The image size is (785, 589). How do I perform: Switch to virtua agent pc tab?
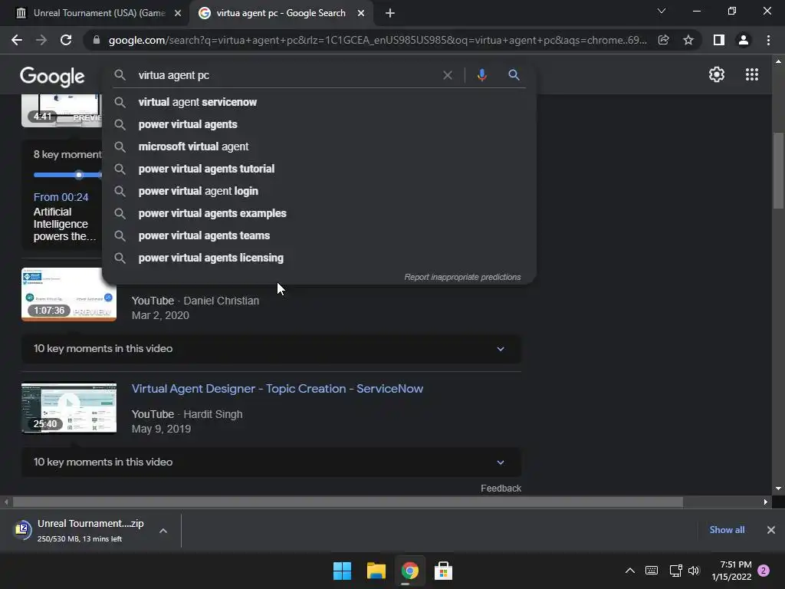[281, 13]
